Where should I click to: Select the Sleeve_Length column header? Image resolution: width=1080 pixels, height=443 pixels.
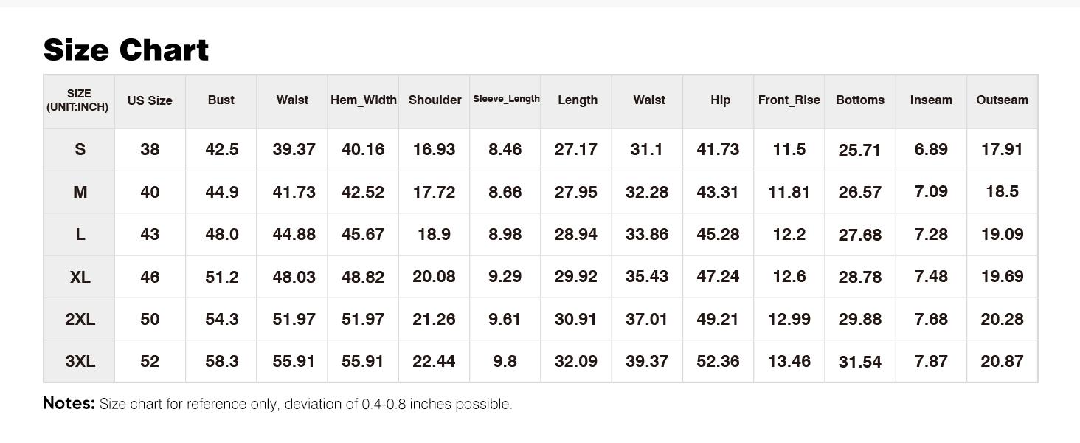tap(506, 99)
